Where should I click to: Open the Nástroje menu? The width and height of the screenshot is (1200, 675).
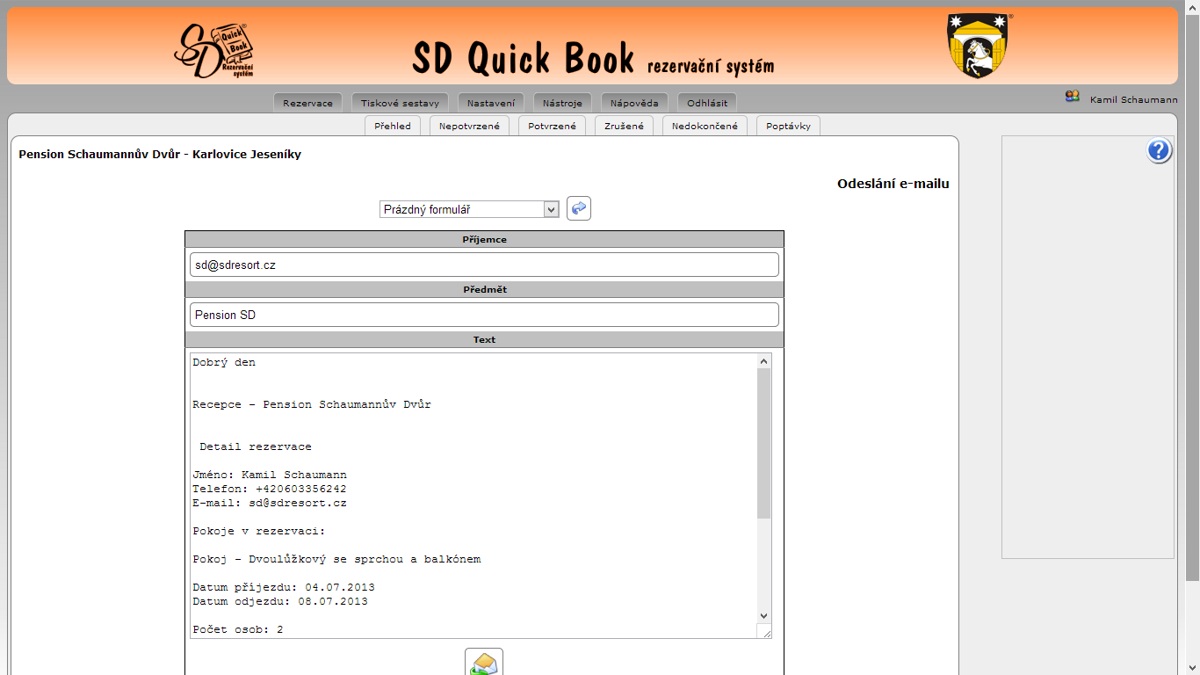(x=562, y=103)
